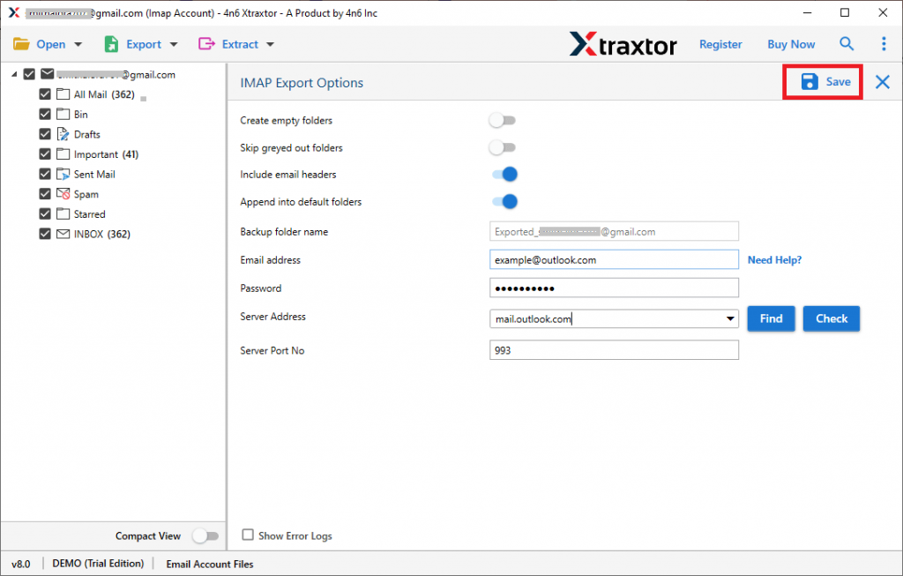The height and width of the screenshot is (576, 903).
Task: Click the Check button
Action: [832, 318]
